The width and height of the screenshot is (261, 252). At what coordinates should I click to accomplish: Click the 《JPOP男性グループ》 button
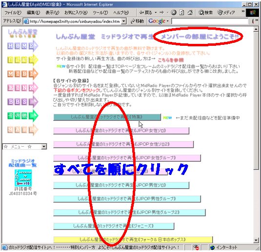[127, 199]
